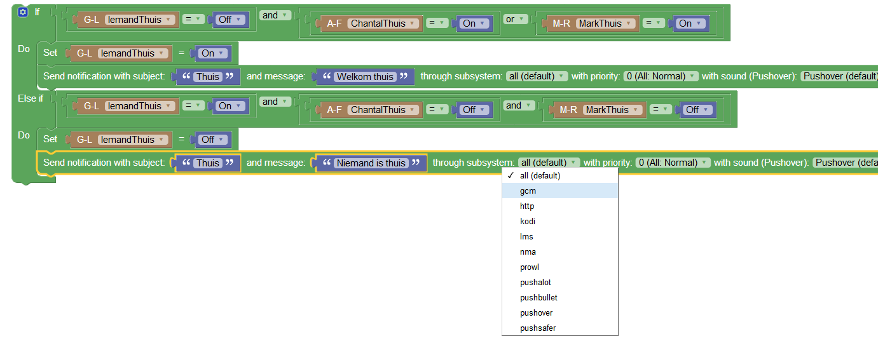Open On state dropdown for ChantalThuis in If row

(474, 23)
